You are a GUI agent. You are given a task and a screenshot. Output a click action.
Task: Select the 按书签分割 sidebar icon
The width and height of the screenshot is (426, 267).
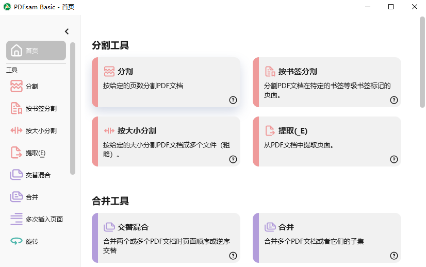click(17, 109)
